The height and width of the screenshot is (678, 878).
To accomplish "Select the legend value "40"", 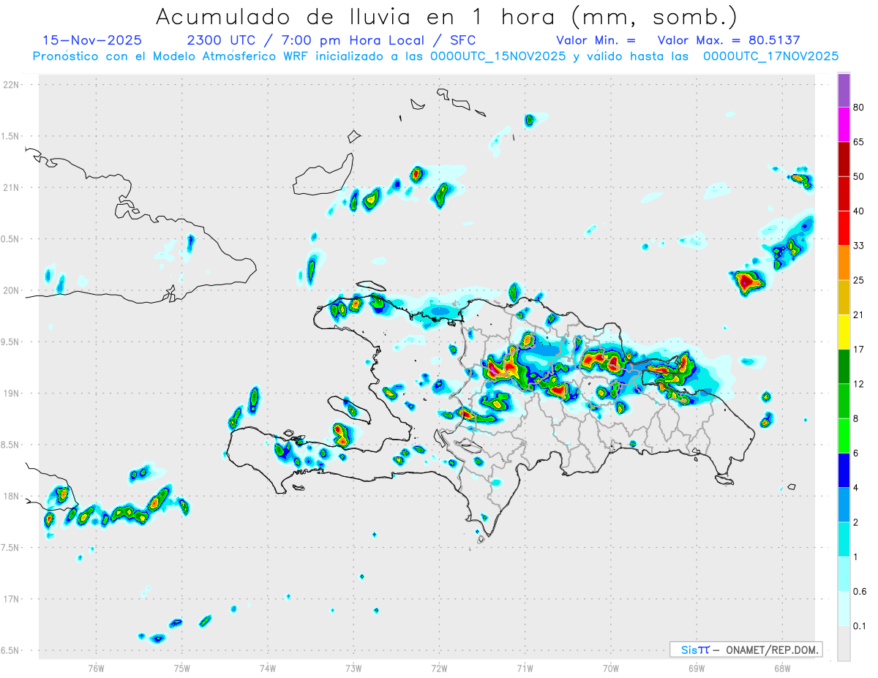I will click(x=859, y=211).
